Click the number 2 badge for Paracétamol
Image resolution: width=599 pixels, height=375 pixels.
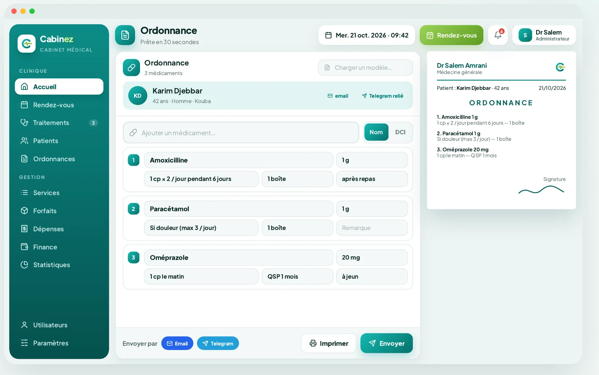tap(134, 209)
